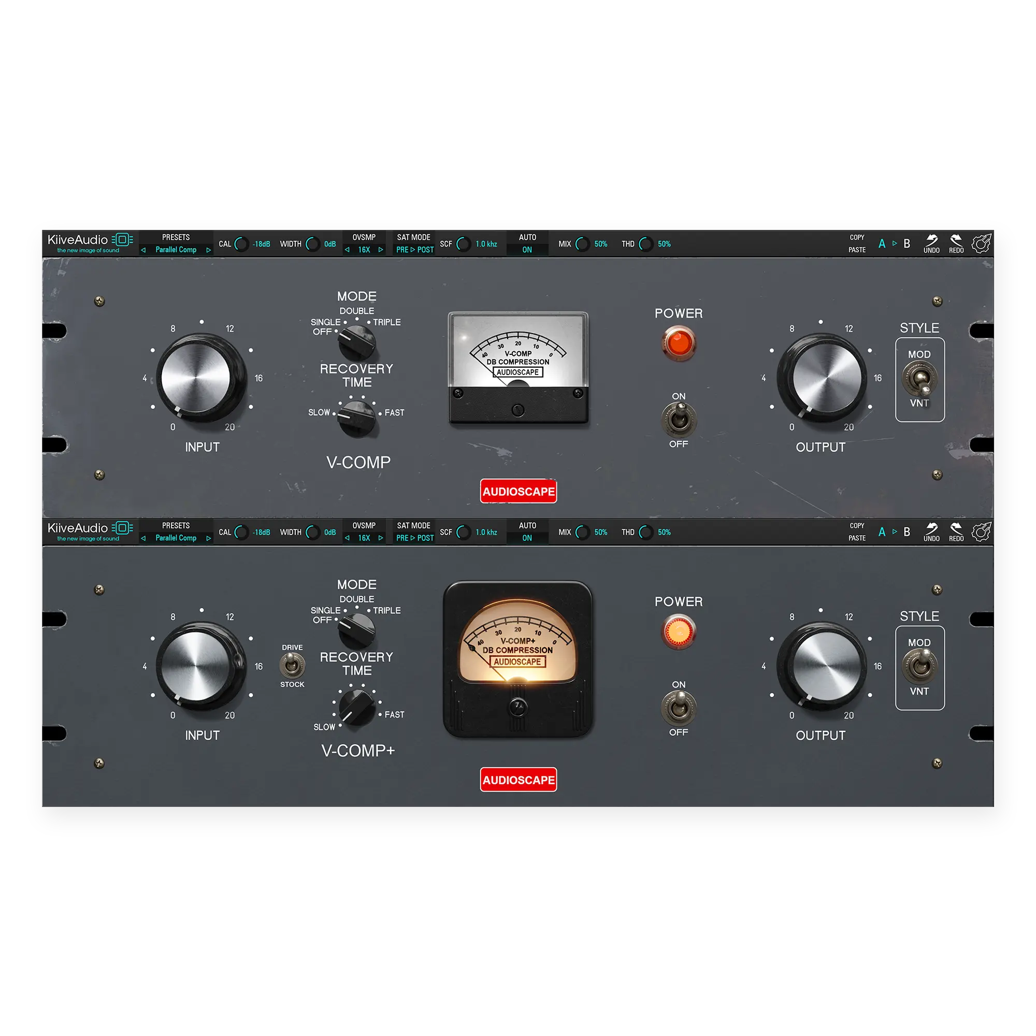Click the Redo icon on lower V-COMP+ toolbar
Screen dimensions: 1036x1036
pos(956,529)
